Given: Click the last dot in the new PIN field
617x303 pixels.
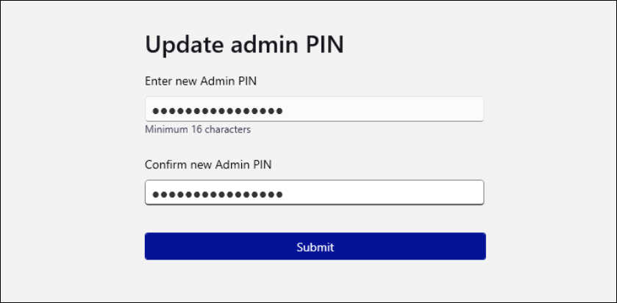Looking at the screenshot, I should 279,111.
